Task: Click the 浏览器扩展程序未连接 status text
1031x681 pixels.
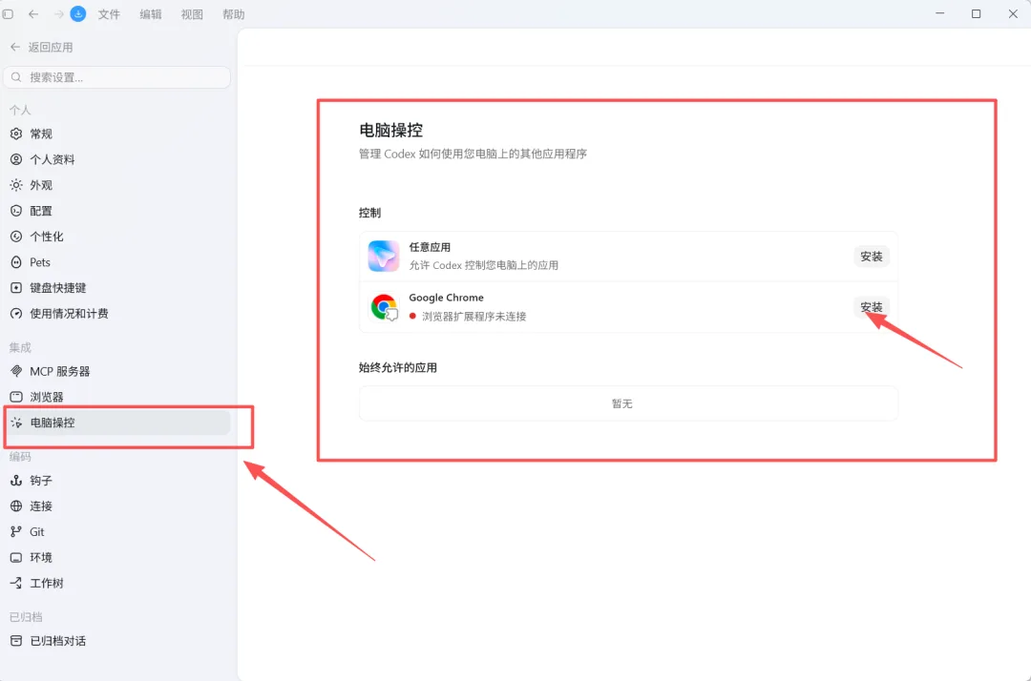Action: point(473,317)
